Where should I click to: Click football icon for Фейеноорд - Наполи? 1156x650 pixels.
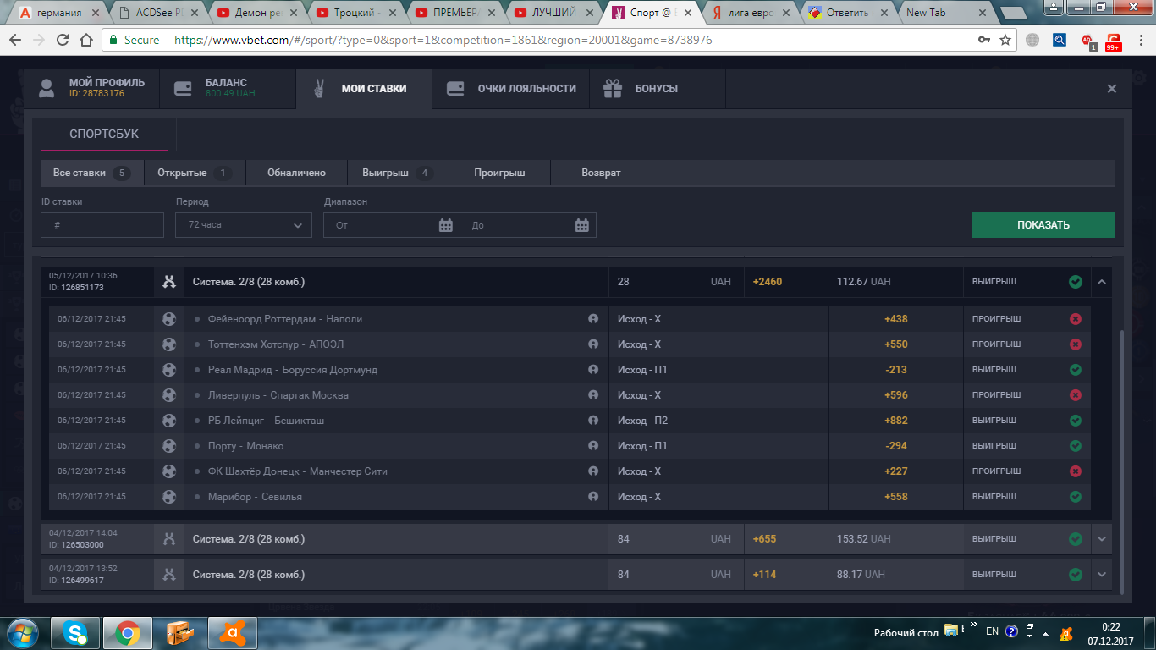(169, 319)
